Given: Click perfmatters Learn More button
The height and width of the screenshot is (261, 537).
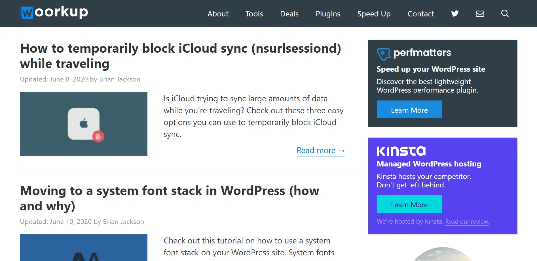Looking at the screenshot, I should (409, 110).
